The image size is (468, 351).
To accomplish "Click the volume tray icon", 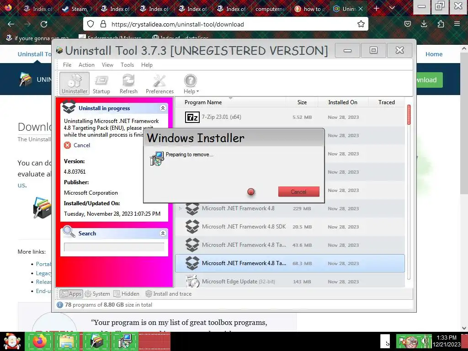I will pos(424,341).
